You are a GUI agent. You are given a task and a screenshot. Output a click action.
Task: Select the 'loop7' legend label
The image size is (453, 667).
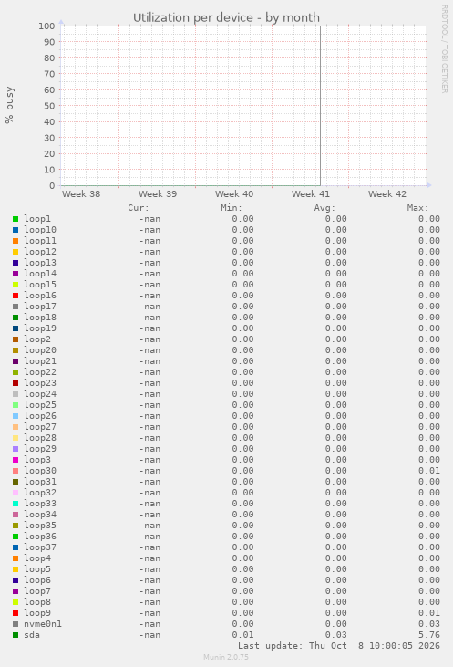tap(37, 591)
